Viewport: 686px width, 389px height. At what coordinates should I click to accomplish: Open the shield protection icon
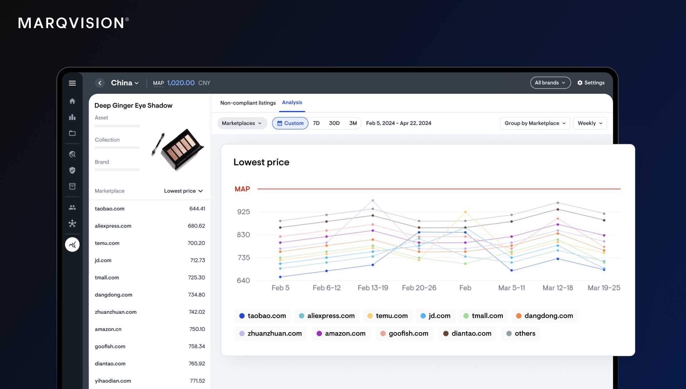coord(72,170)
